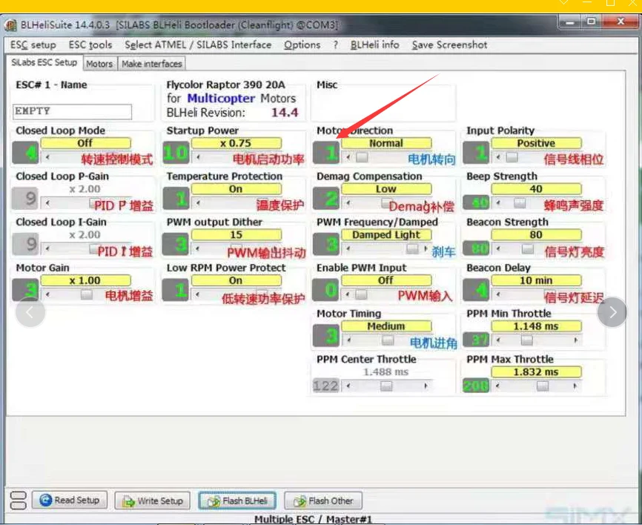Click the Motor Direction slider thumb
Image resolution: width=642 pixels, height=525 pixels.
[x=362, y=157]
